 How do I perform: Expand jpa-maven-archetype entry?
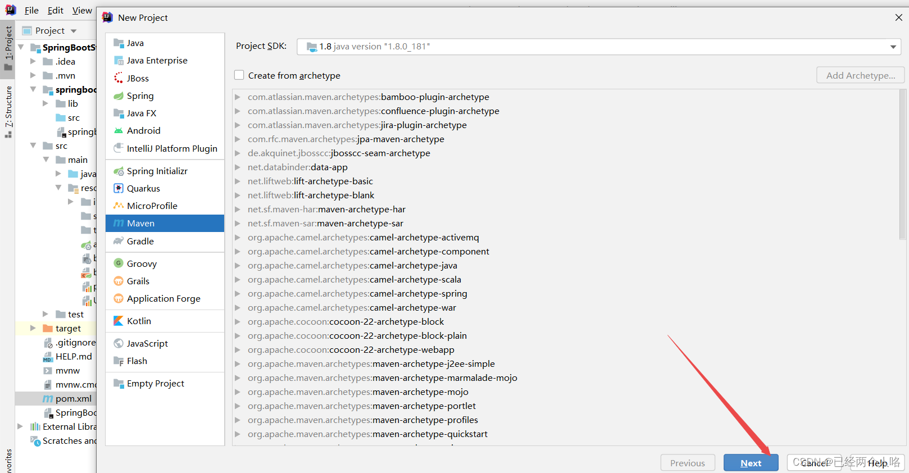coord(238,139)
